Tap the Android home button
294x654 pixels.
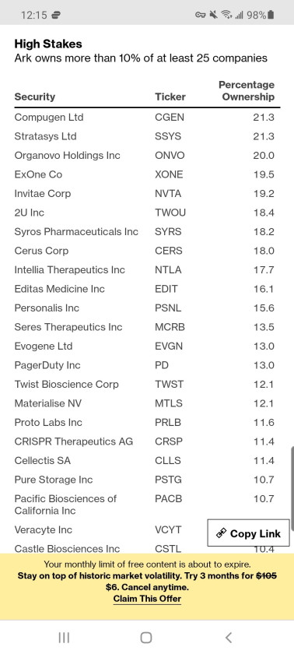(x=146, y=638)
